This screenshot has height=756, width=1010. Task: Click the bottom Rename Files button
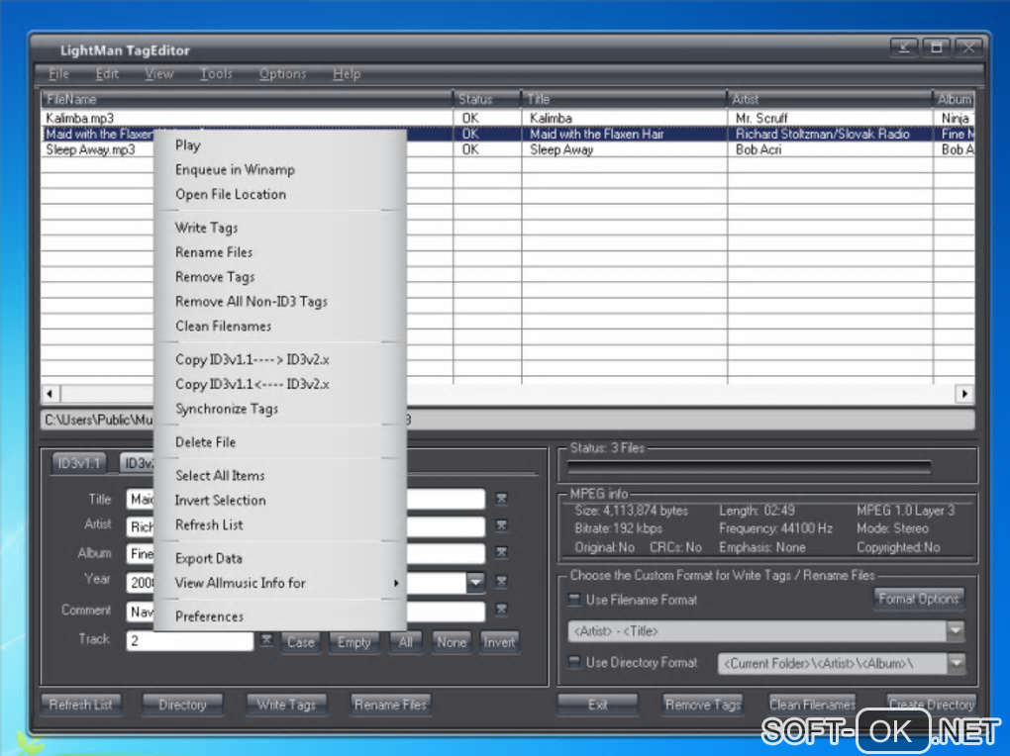click(x=390, y=705)
